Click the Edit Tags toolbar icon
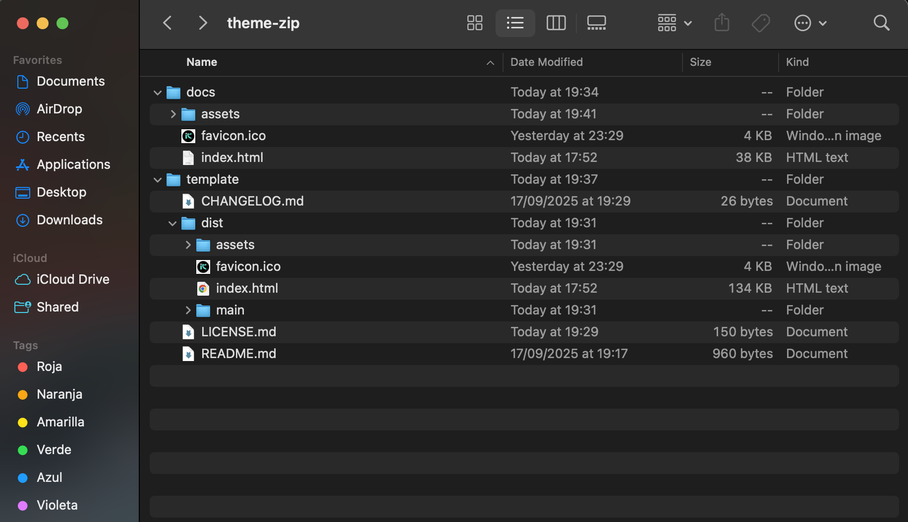Screen dimensions: 908x522 coord(761,23)
